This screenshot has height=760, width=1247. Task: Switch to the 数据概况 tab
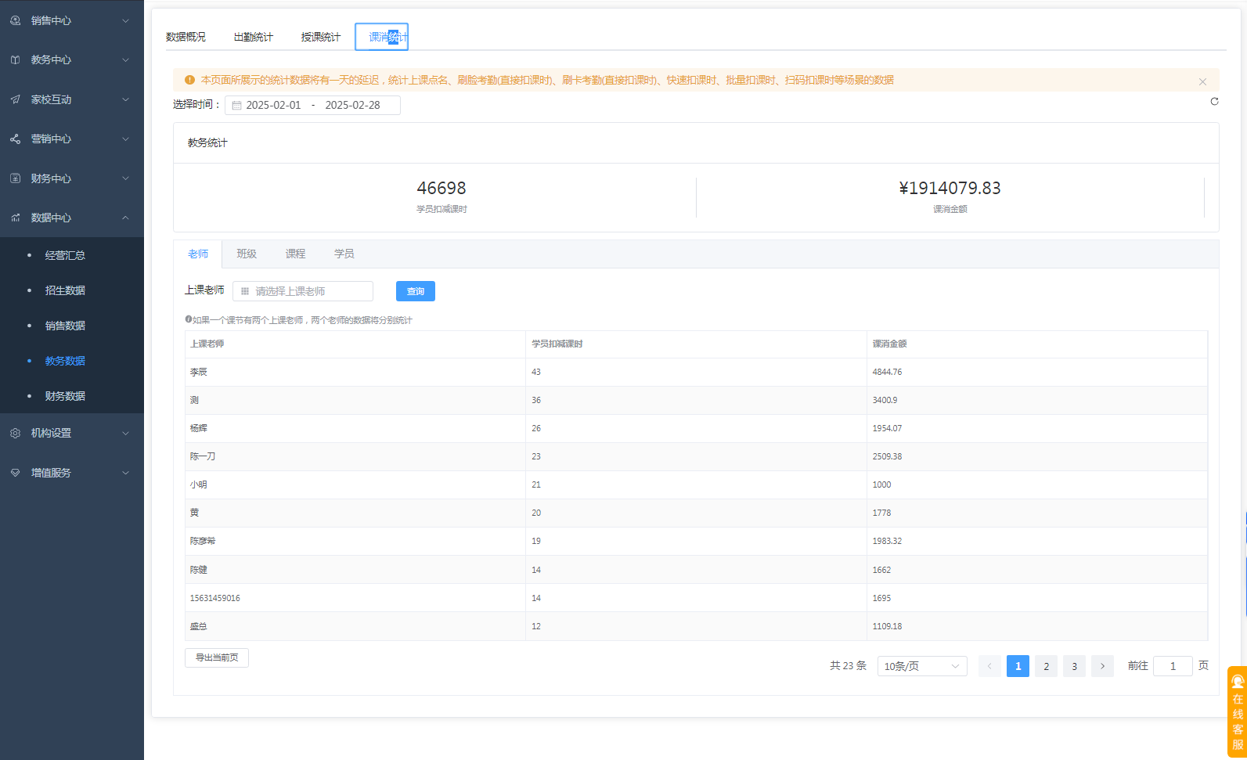(x=186, y=37)
